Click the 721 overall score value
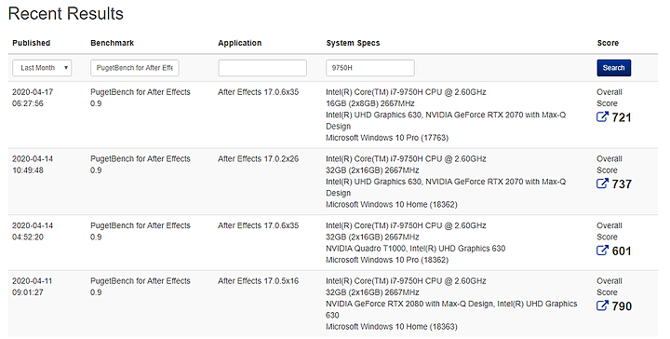This screenshot has width=670, height=339. tap(622, 117)
